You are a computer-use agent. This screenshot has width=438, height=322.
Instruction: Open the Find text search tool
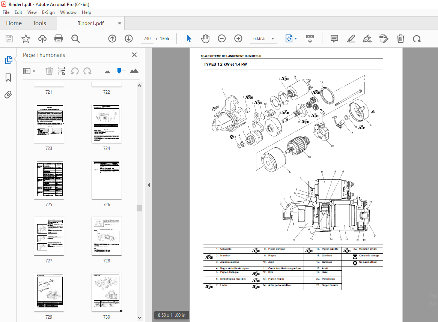(75, 39)
